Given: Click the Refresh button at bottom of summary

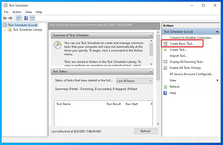Looking at the screenshot, I should pyautogui.click(x=146, y=131).
